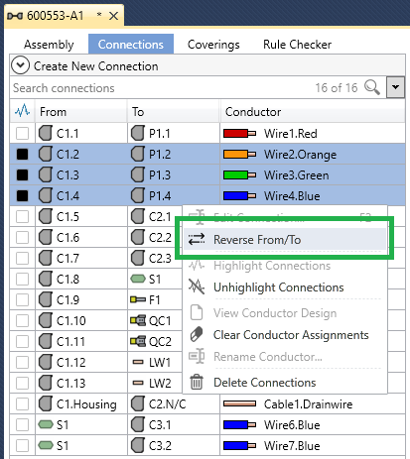Choose Clear Conductor Assignments
The image size is (410, 459).
[x=285, y=334]
